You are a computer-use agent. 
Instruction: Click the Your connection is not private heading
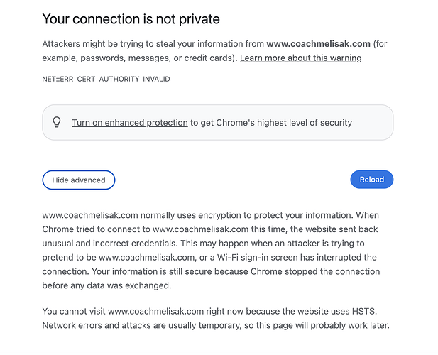coord(131,19)
